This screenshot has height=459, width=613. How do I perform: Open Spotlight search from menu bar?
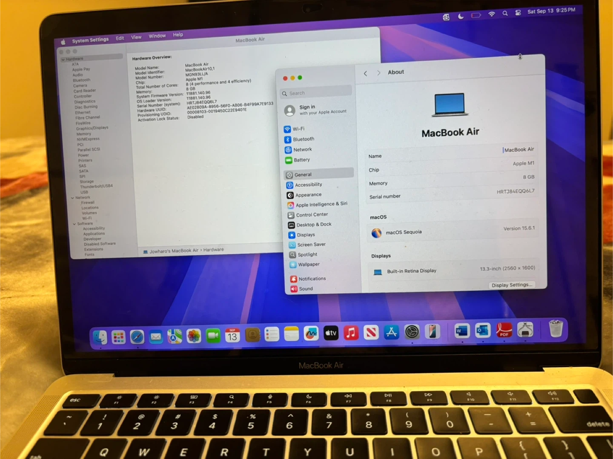pyautogui.click(x=505, y=13)
